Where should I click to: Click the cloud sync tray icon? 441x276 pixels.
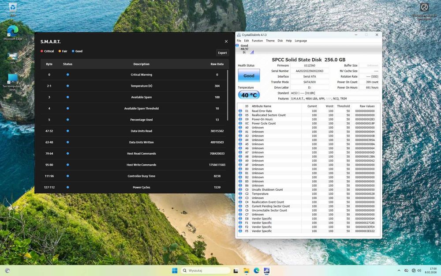coord(407,271)
